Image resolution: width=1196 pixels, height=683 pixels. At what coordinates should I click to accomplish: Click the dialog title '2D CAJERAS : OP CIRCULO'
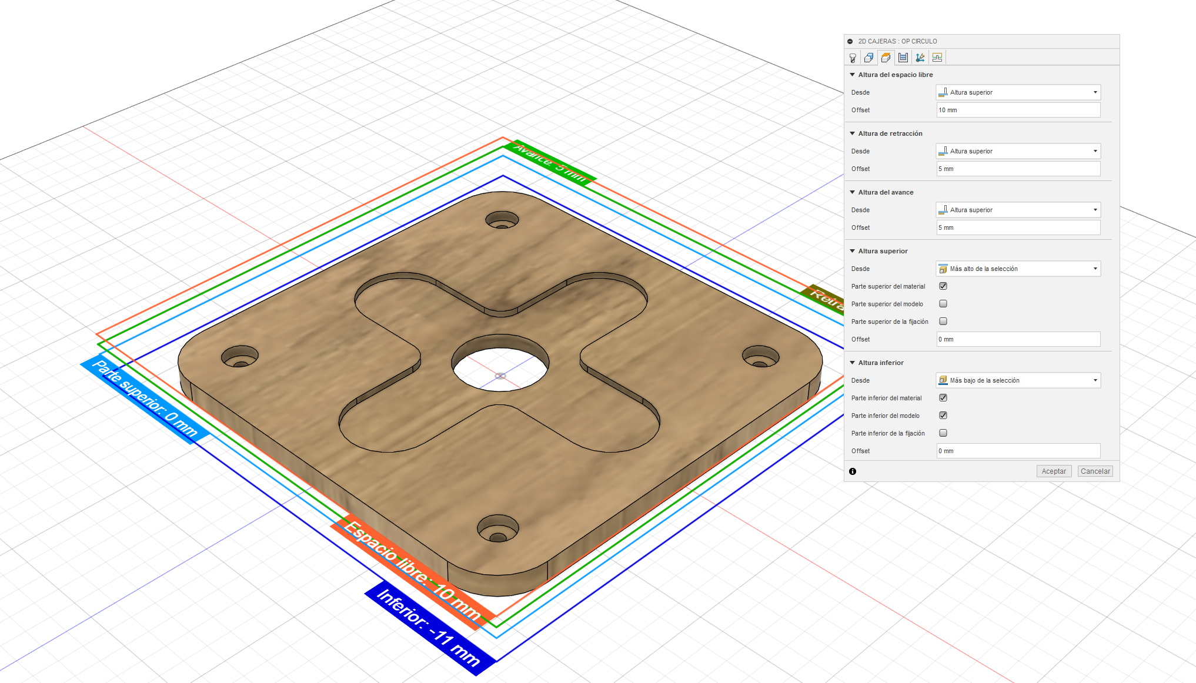tap(897, 41)
